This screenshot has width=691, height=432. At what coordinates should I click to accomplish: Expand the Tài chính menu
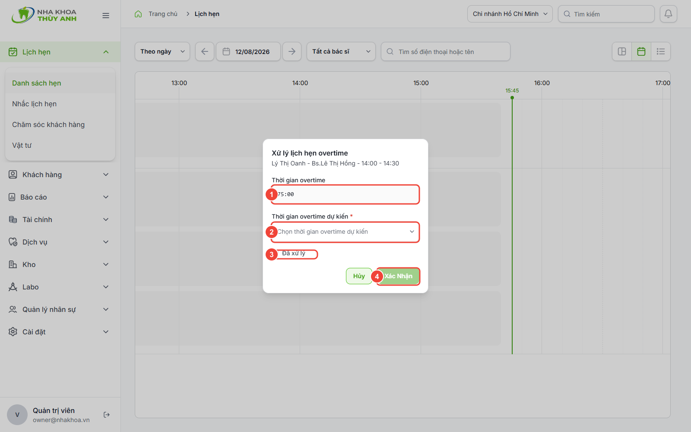tap(60, 219)
